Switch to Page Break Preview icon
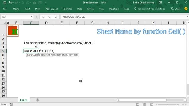 [151, 104]
